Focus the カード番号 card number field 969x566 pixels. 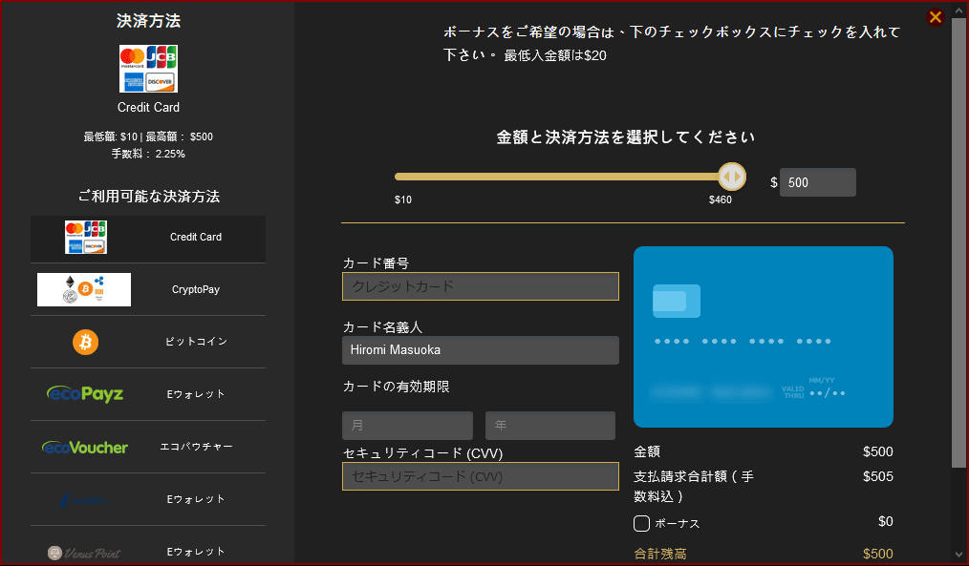click(480, 286)
